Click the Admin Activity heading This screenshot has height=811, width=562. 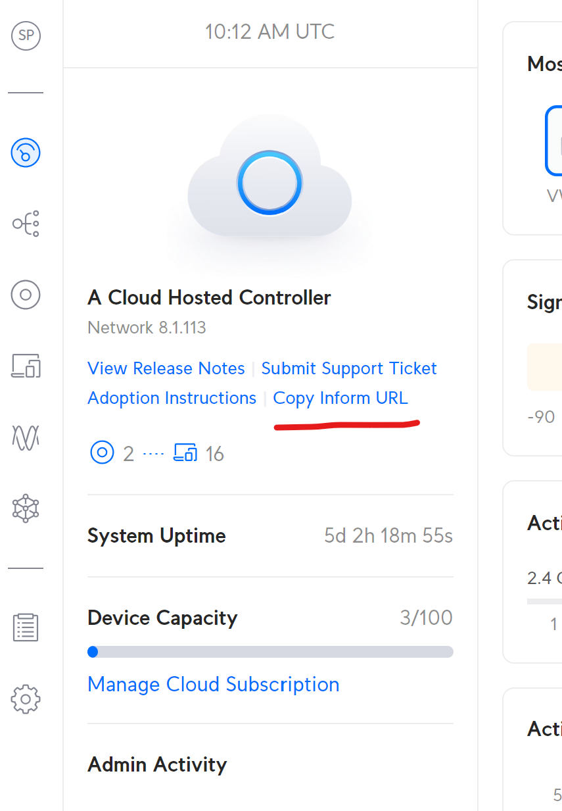157,764
